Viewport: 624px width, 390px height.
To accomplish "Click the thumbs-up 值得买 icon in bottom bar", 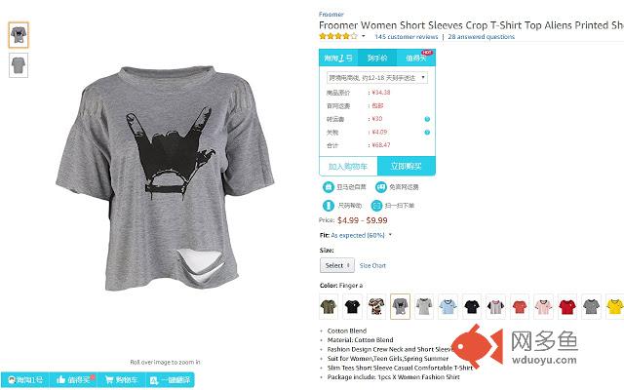I will click(60, 379).
